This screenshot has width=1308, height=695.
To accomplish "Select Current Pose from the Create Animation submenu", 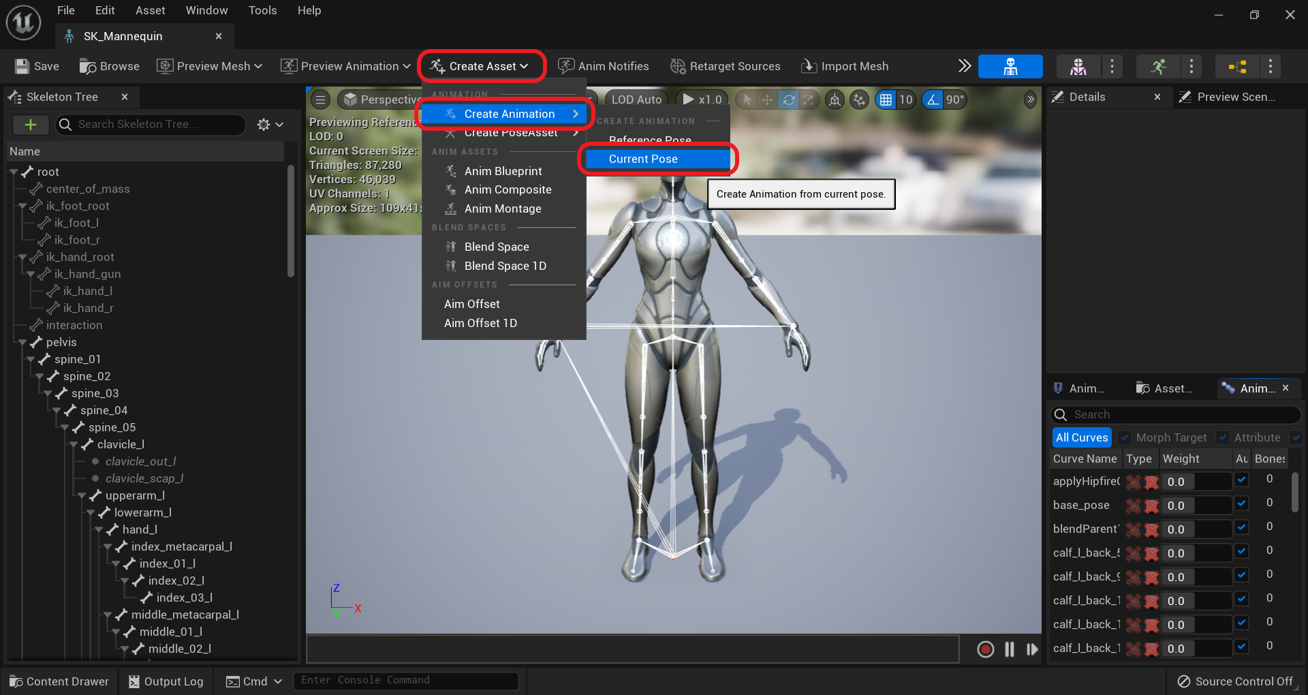I will pos(643,159).
